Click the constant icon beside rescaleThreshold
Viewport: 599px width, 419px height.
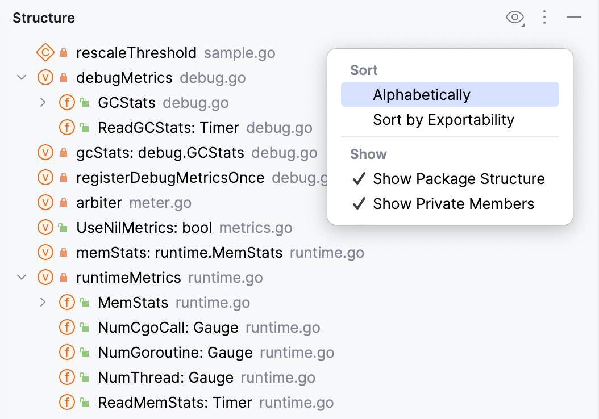pyautogui.click(x=44, y=52)
